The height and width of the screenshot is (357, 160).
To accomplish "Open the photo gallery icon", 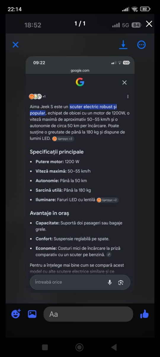I will coord(32,314).
